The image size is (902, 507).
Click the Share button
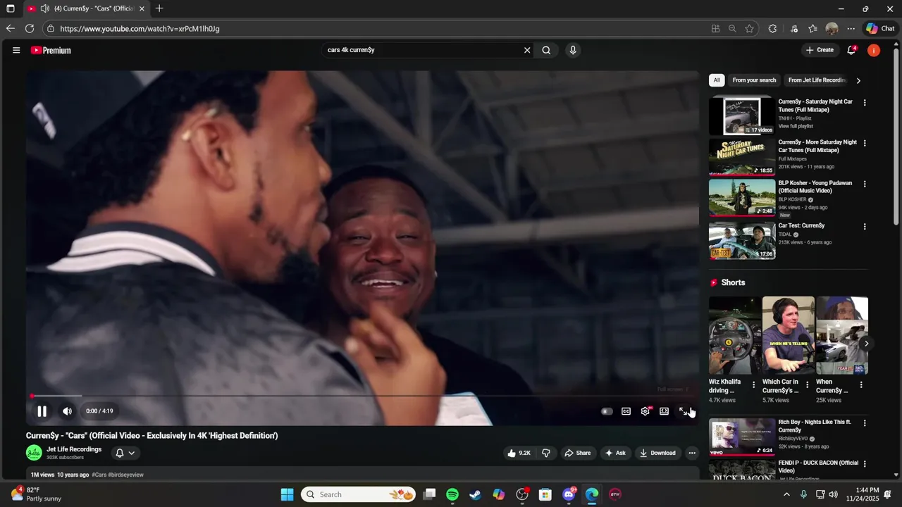577,453
